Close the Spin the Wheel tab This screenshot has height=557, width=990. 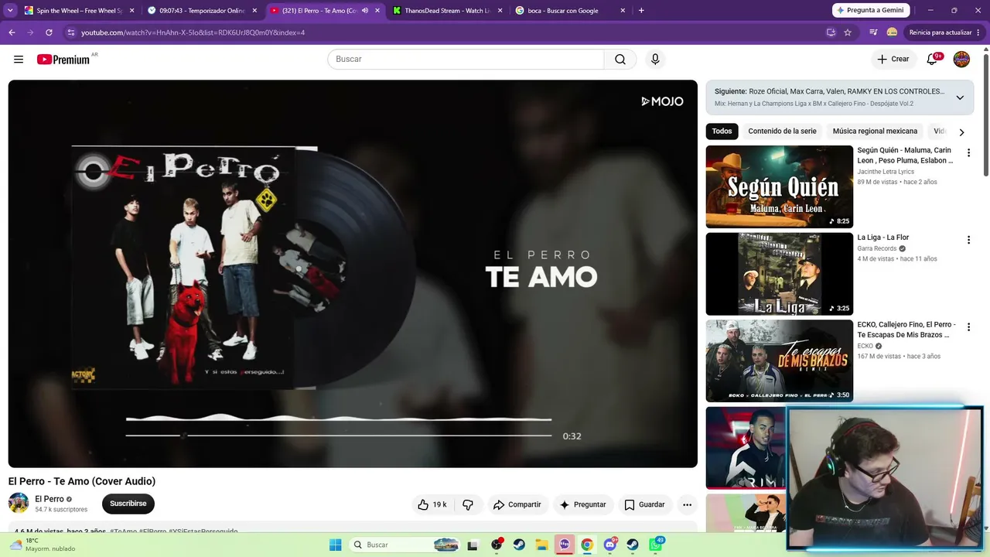point(132,11)
